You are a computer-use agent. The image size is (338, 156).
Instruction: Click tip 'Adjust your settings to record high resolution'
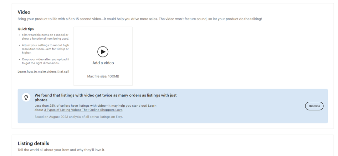pyautogui.click(x=45, y=49)
